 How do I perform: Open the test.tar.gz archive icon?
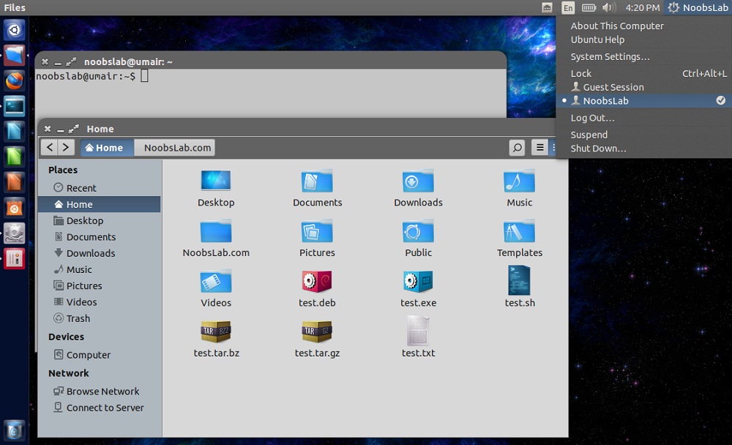(317, 332)
